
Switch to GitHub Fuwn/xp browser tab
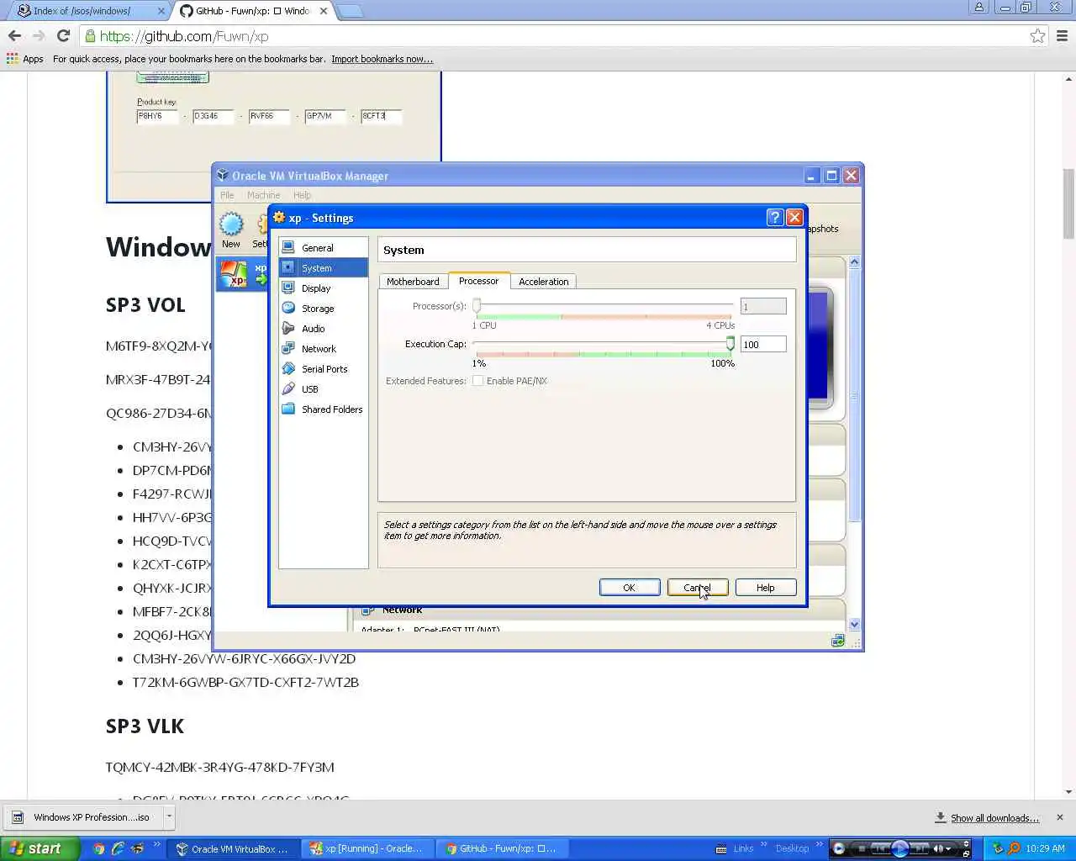252,11
